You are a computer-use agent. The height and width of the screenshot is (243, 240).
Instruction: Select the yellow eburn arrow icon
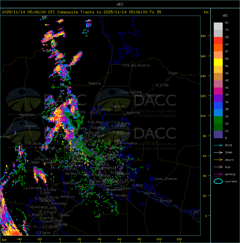point(218,160)
